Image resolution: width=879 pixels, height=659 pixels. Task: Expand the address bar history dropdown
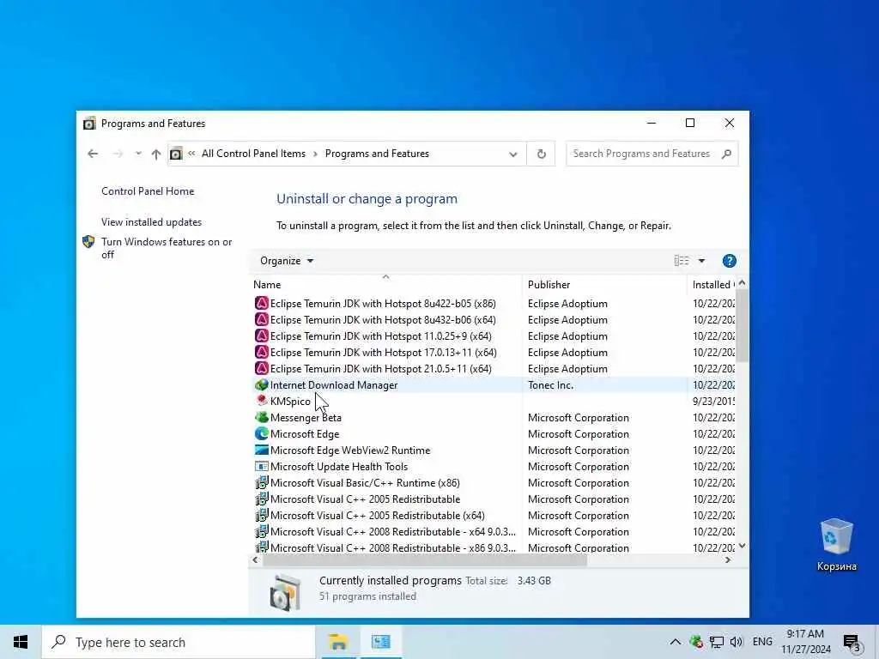512,154
